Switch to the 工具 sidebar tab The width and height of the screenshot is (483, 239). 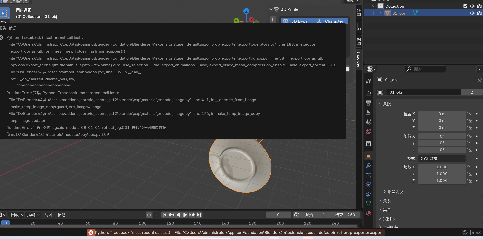(359, 27)
